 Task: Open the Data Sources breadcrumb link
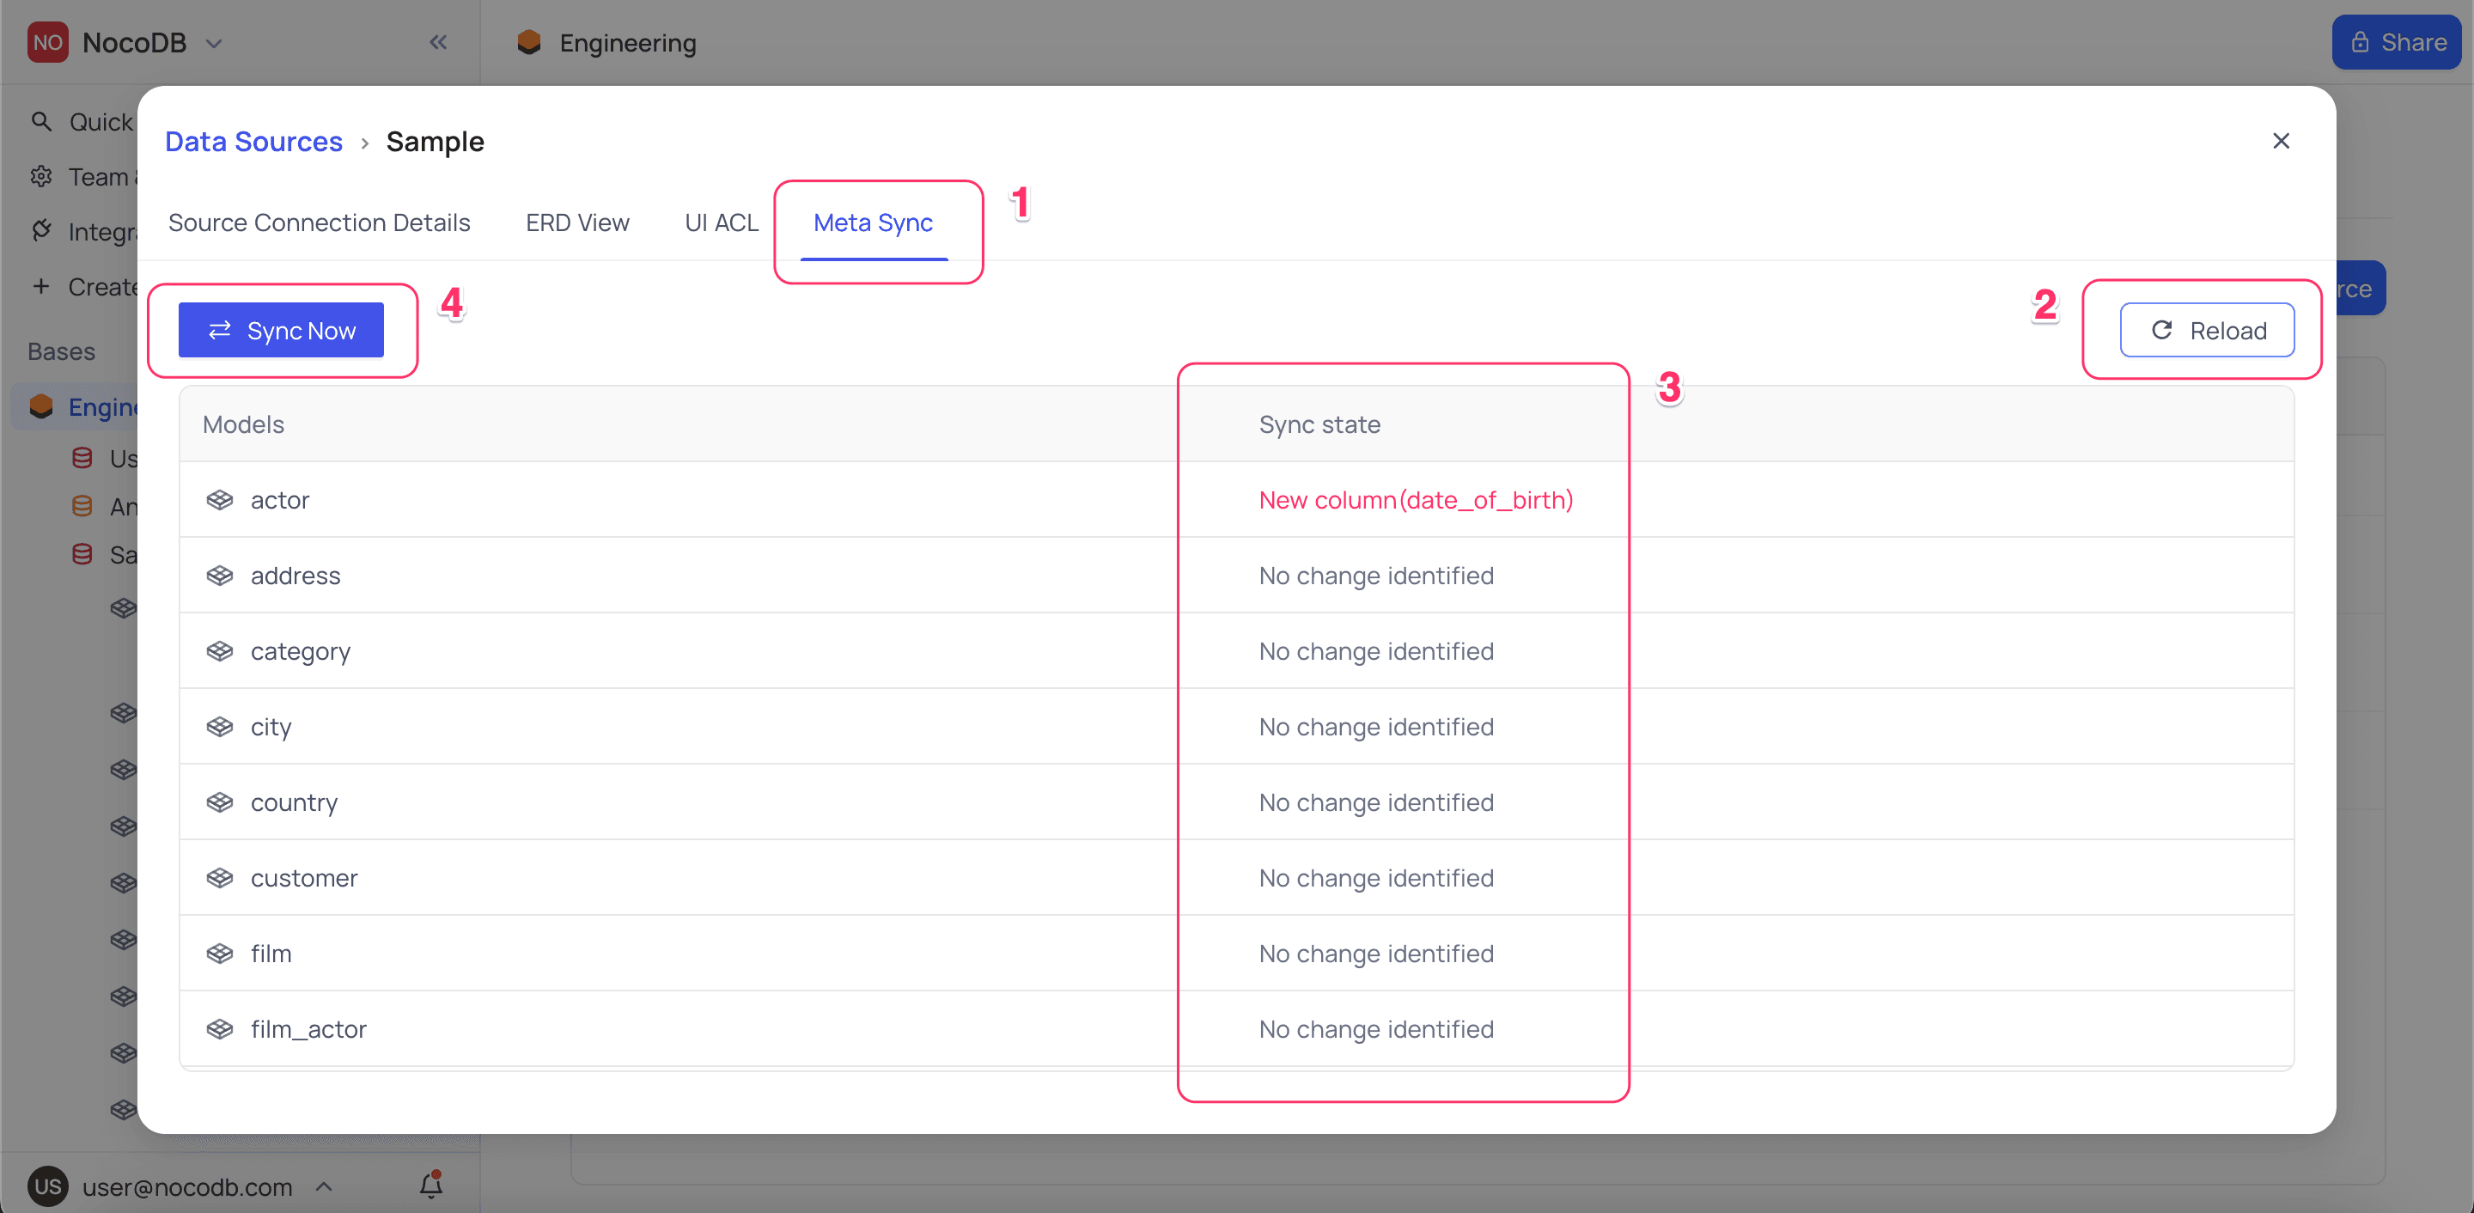click(253, 141)
